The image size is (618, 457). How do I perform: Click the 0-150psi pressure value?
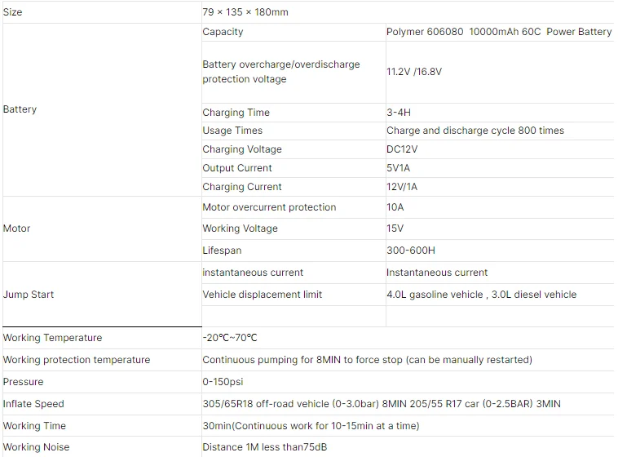pyautogui.click(x=223, y=382)
